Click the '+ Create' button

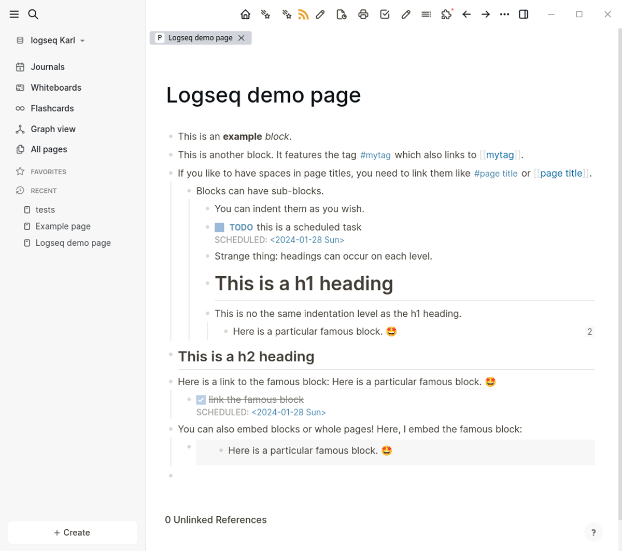pos(72,532)
